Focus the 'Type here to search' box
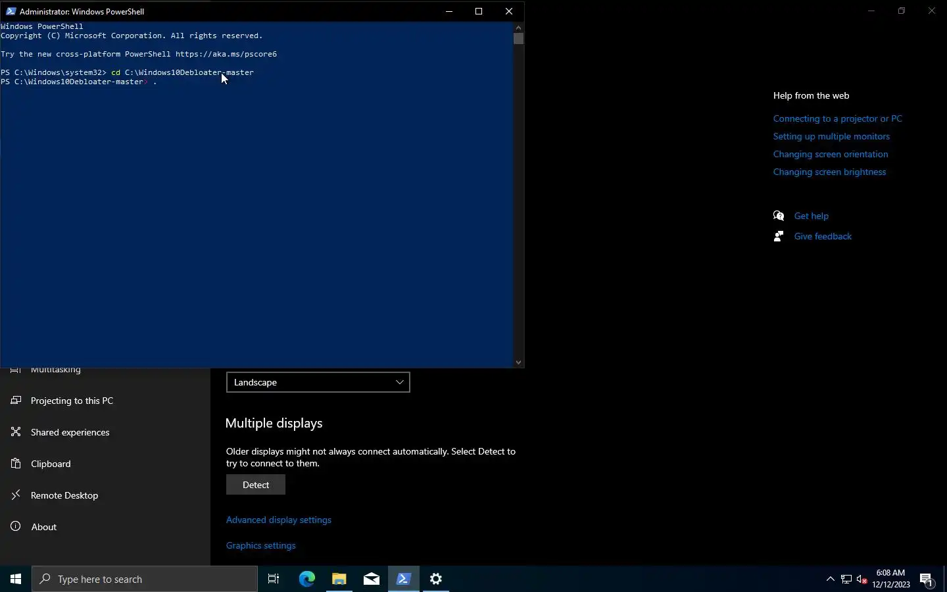 (145, 579)
